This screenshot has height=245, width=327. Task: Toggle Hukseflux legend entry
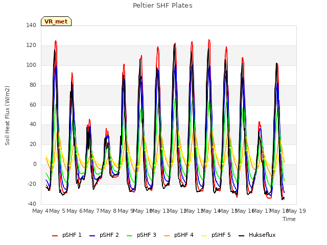(x=257, y=235)
